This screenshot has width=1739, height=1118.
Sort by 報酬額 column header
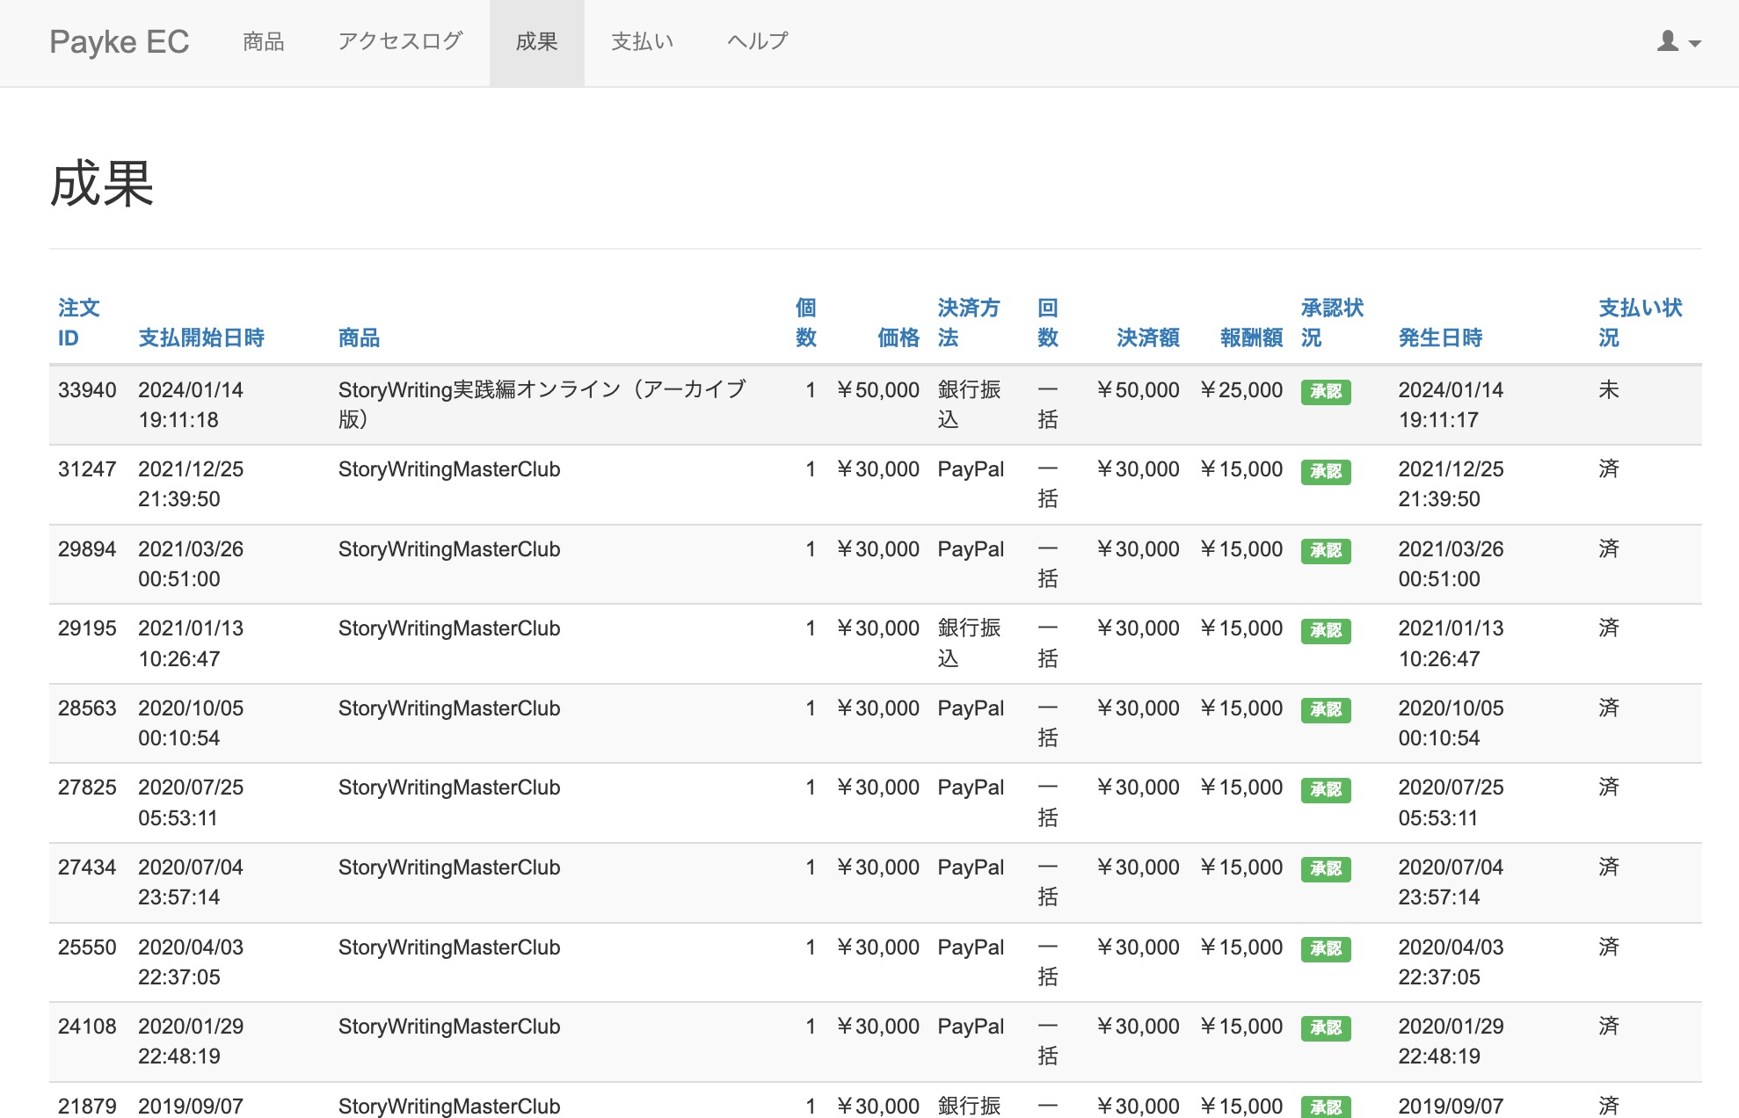1252,338
